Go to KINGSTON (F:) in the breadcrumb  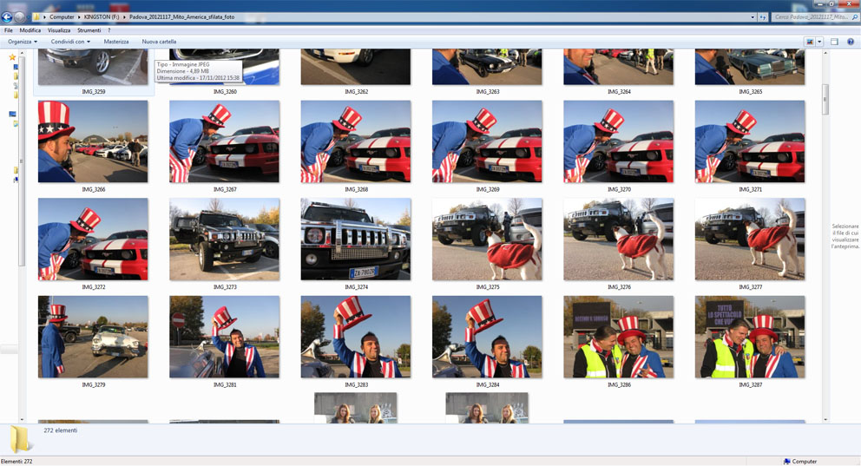click(102, 17)
